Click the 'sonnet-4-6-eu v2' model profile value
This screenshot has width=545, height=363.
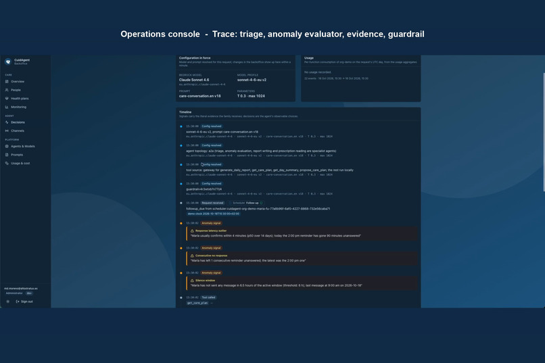[x=252, y=80]
